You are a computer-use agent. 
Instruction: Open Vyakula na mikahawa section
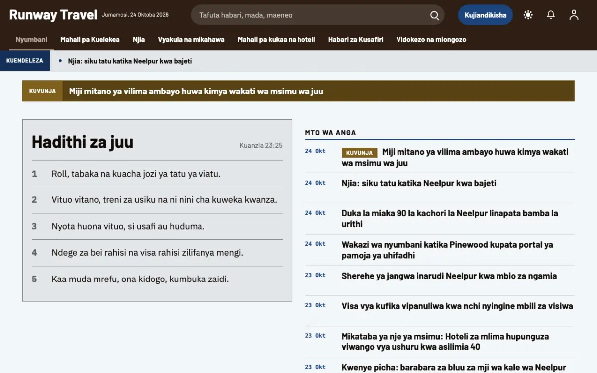pyautogui.click(x=191, y=40)
